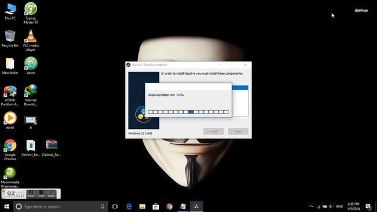Select the Google Chrome desktop shortcut
Screen dimensions: 377x212
click(x=10, y=150)
